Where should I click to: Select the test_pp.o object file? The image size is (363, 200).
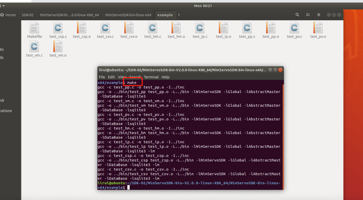click(x=271, y=30)
